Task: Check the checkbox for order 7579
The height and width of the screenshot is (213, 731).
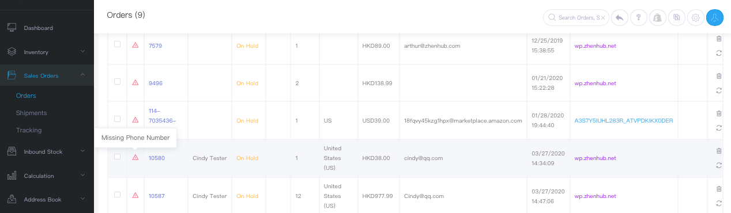Action: (x=118, y=44)
